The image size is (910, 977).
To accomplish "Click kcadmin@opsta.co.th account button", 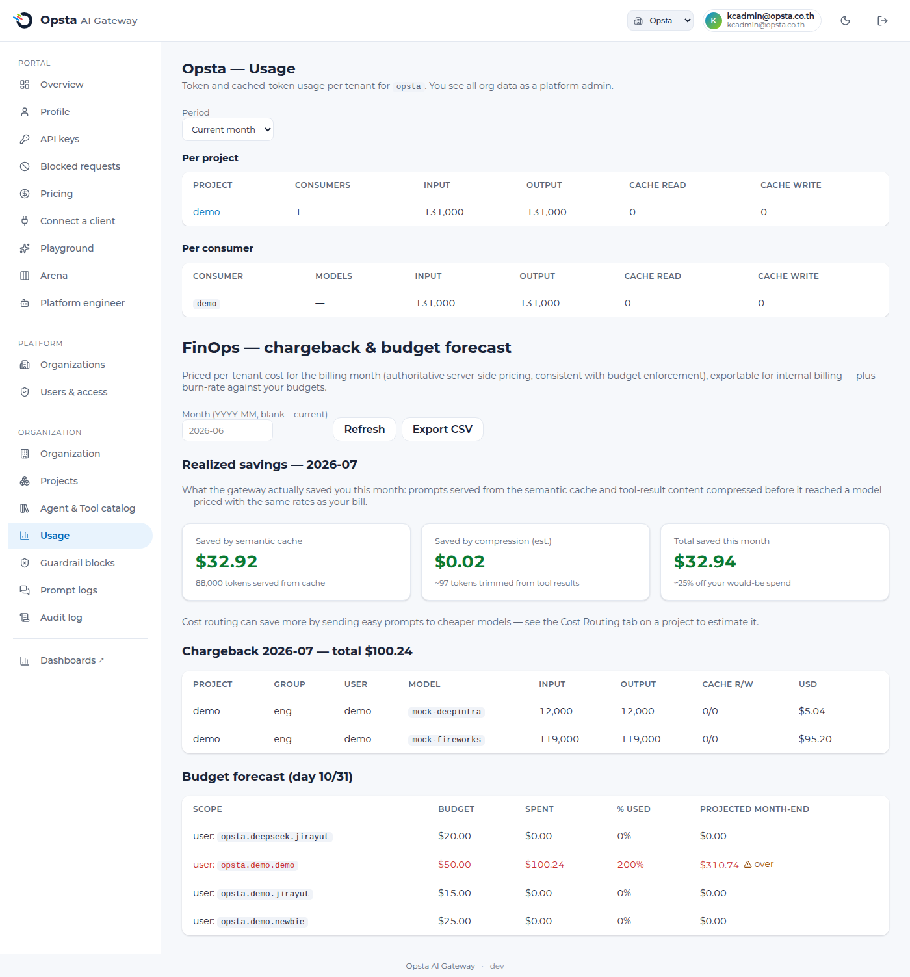I will [x=762, y=21].
